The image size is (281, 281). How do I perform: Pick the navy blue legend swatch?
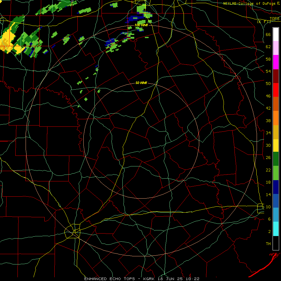click(276, 187)
